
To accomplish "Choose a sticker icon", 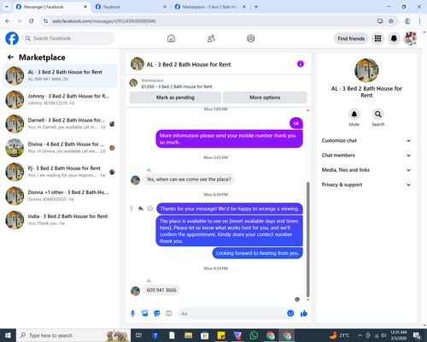I will 157,314.
